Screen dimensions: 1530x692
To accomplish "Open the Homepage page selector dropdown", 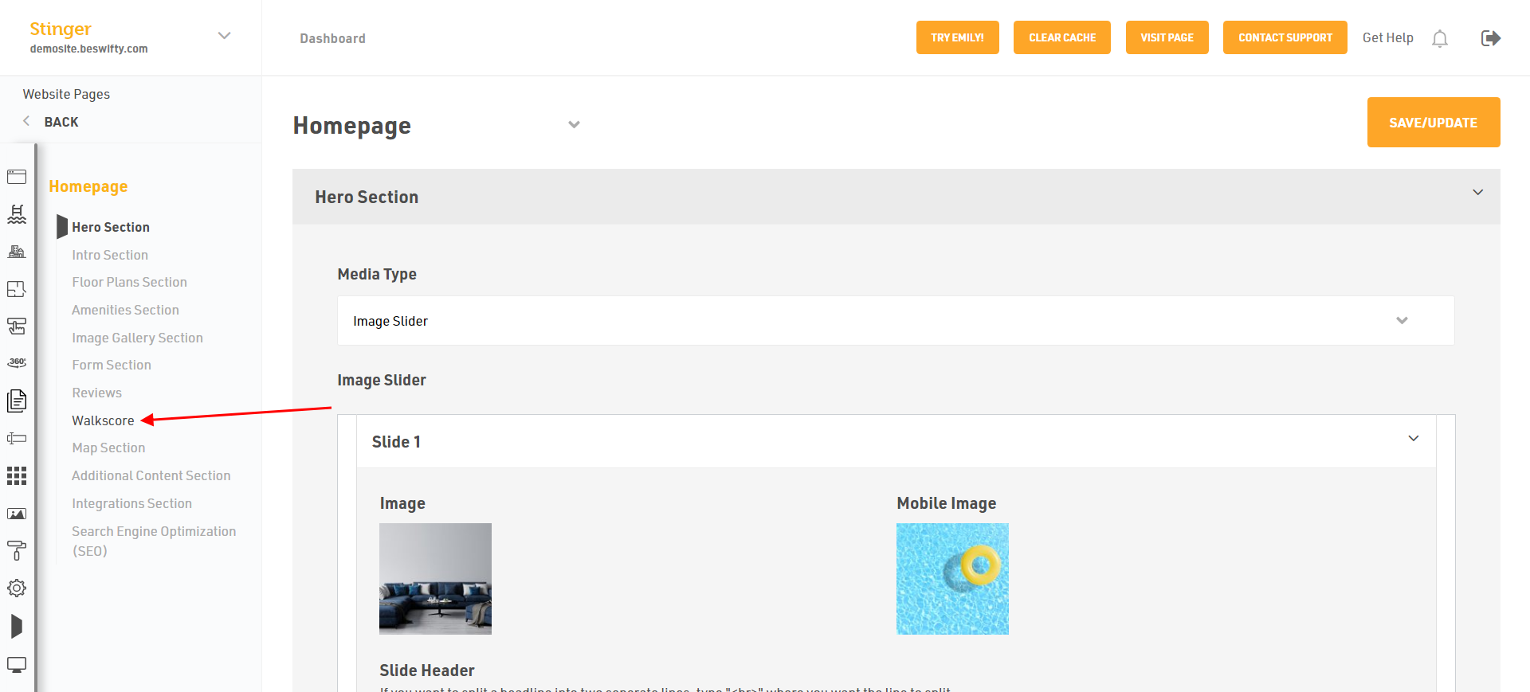I will (x=574, y=125).
